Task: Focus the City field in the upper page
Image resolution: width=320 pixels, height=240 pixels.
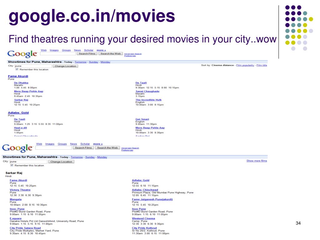Action: [x=33, y=66]
